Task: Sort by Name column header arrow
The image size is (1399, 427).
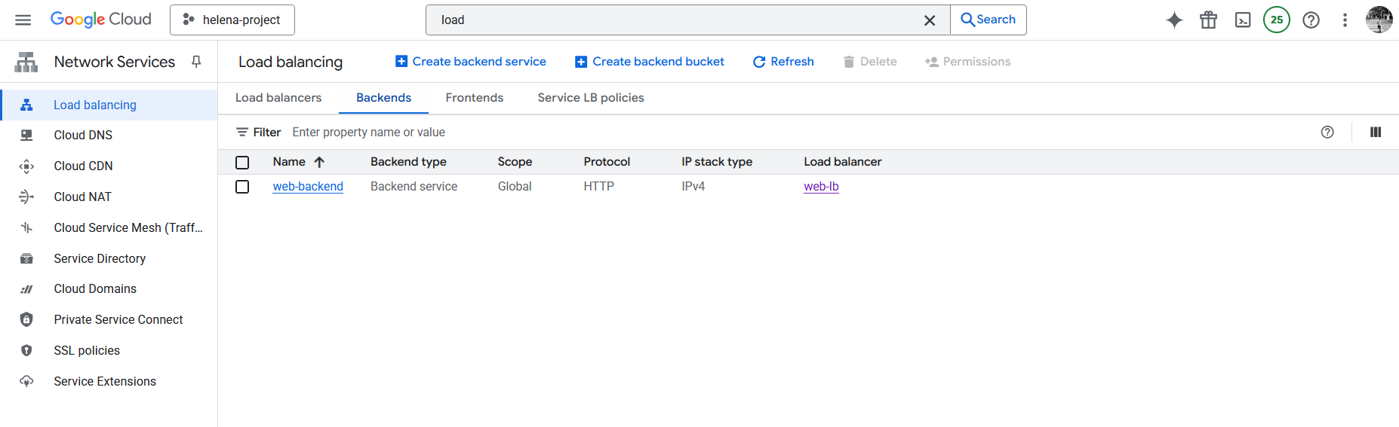Action: pos(319,162)
